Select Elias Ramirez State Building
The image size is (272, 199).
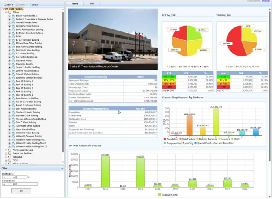tap(29, 47)
